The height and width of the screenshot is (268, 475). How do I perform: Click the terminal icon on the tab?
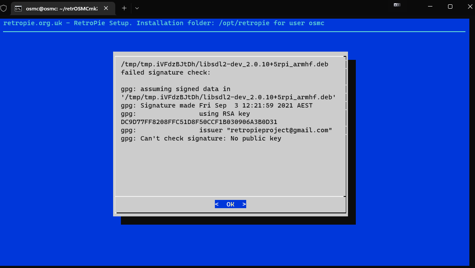click(x=18, y=9)
